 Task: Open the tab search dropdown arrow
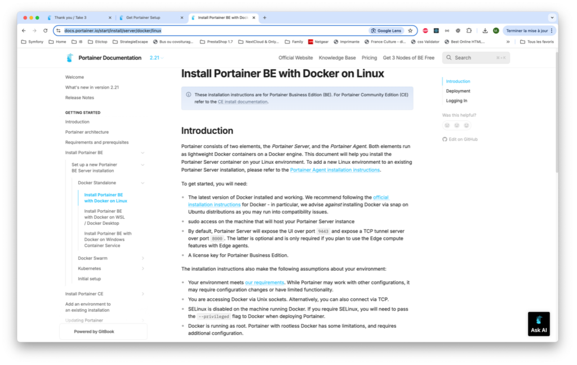coord(552,17)
